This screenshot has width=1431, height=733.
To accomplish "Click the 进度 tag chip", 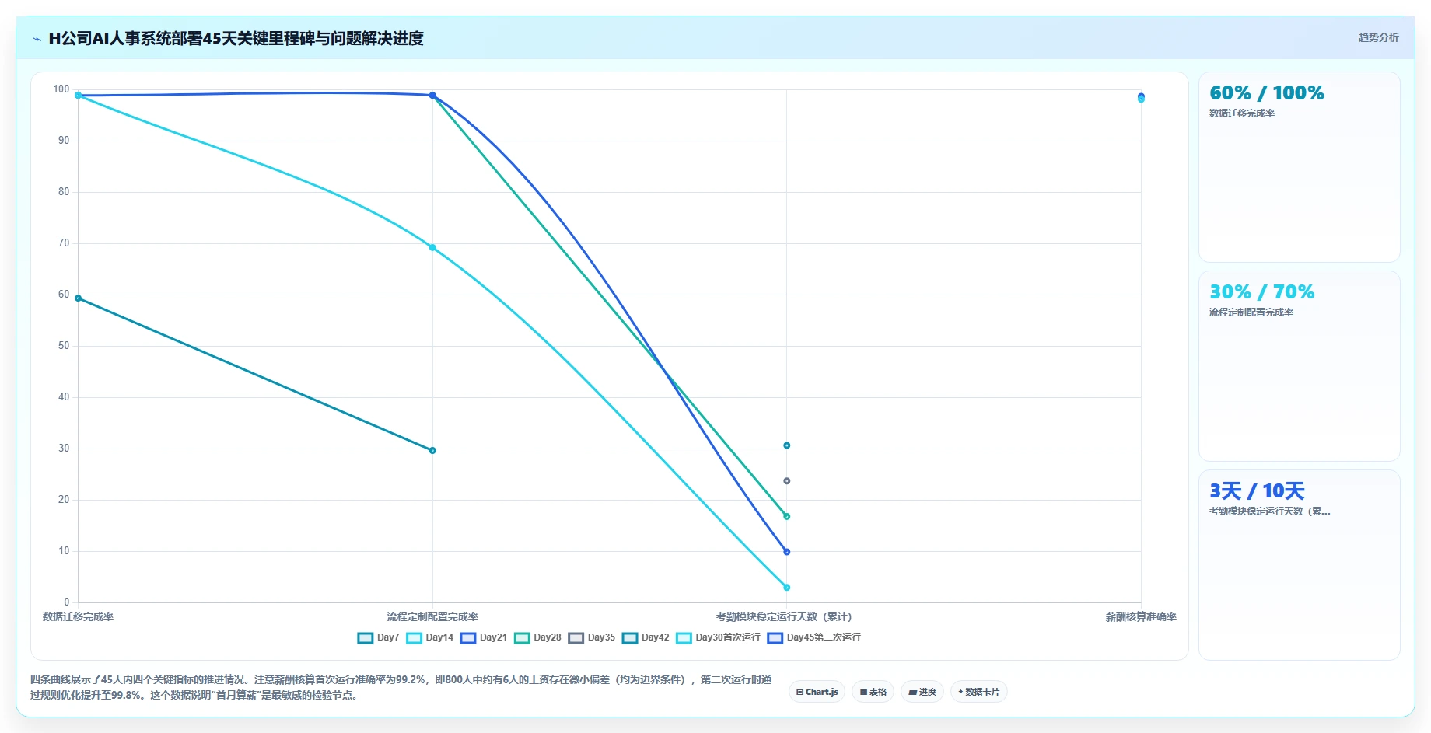I will [x=922, y=692].
